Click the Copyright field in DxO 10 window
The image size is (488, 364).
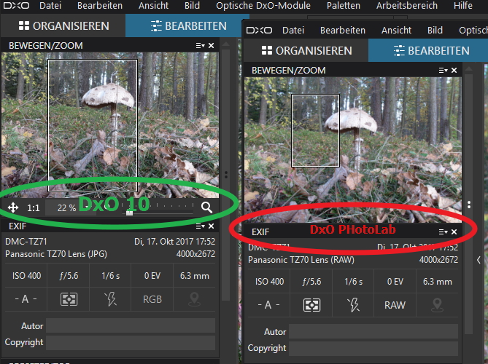(131, 342)
